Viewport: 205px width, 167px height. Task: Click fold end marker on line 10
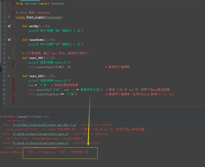click(15, 44)
